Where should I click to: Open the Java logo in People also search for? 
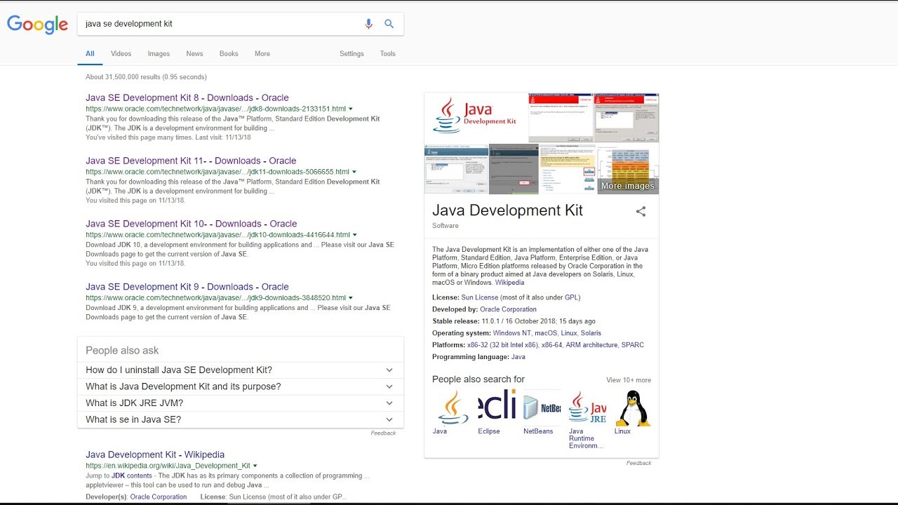coord(451,408)
